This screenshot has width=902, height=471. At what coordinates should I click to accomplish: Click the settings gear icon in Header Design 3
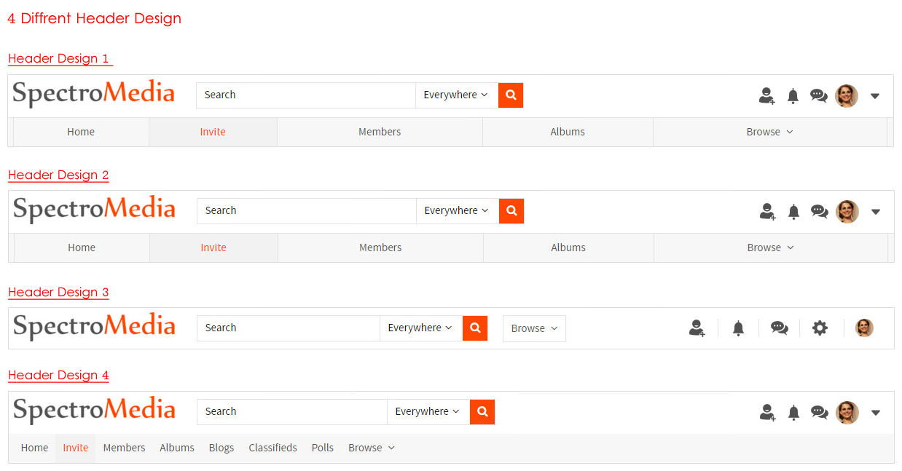(820, 328)
